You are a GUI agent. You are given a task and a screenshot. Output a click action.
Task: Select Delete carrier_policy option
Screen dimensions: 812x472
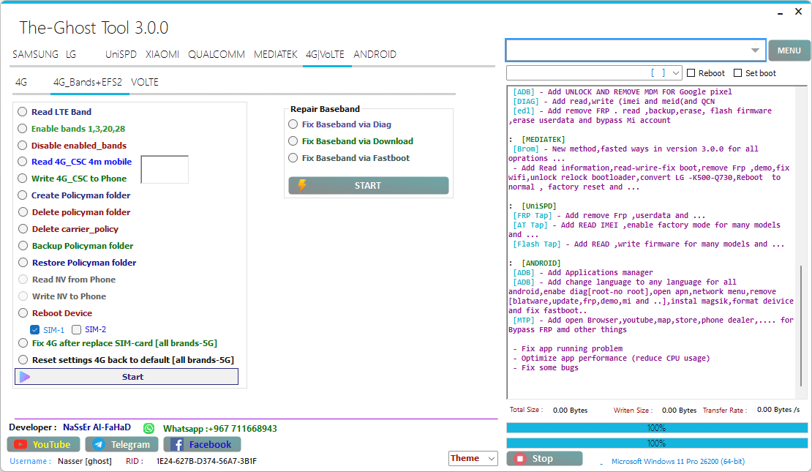coord(23,229)
